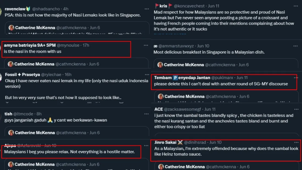Click the @ammarstuvwxyz handle

click(176, 46)
